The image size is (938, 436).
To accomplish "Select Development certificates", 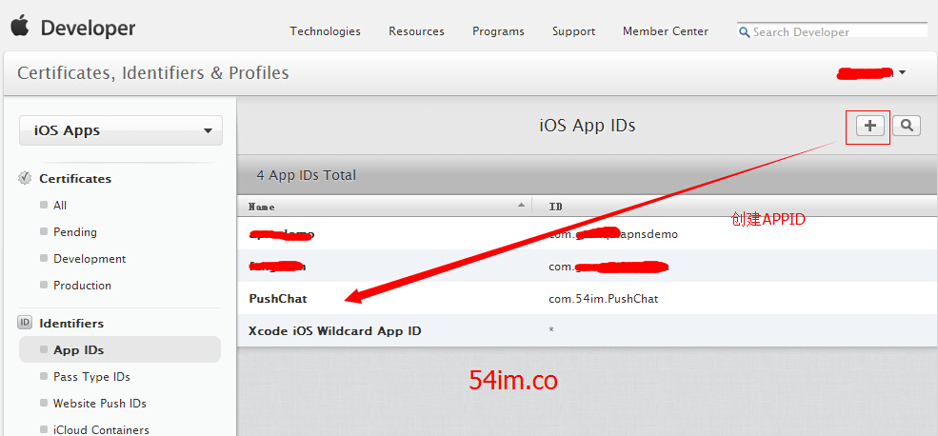I will tap(90, 259).
